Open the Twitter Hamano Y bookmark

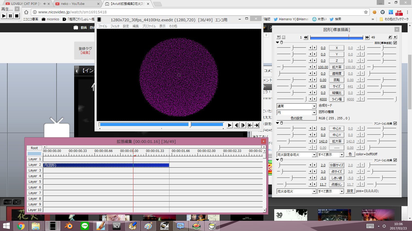291,19
